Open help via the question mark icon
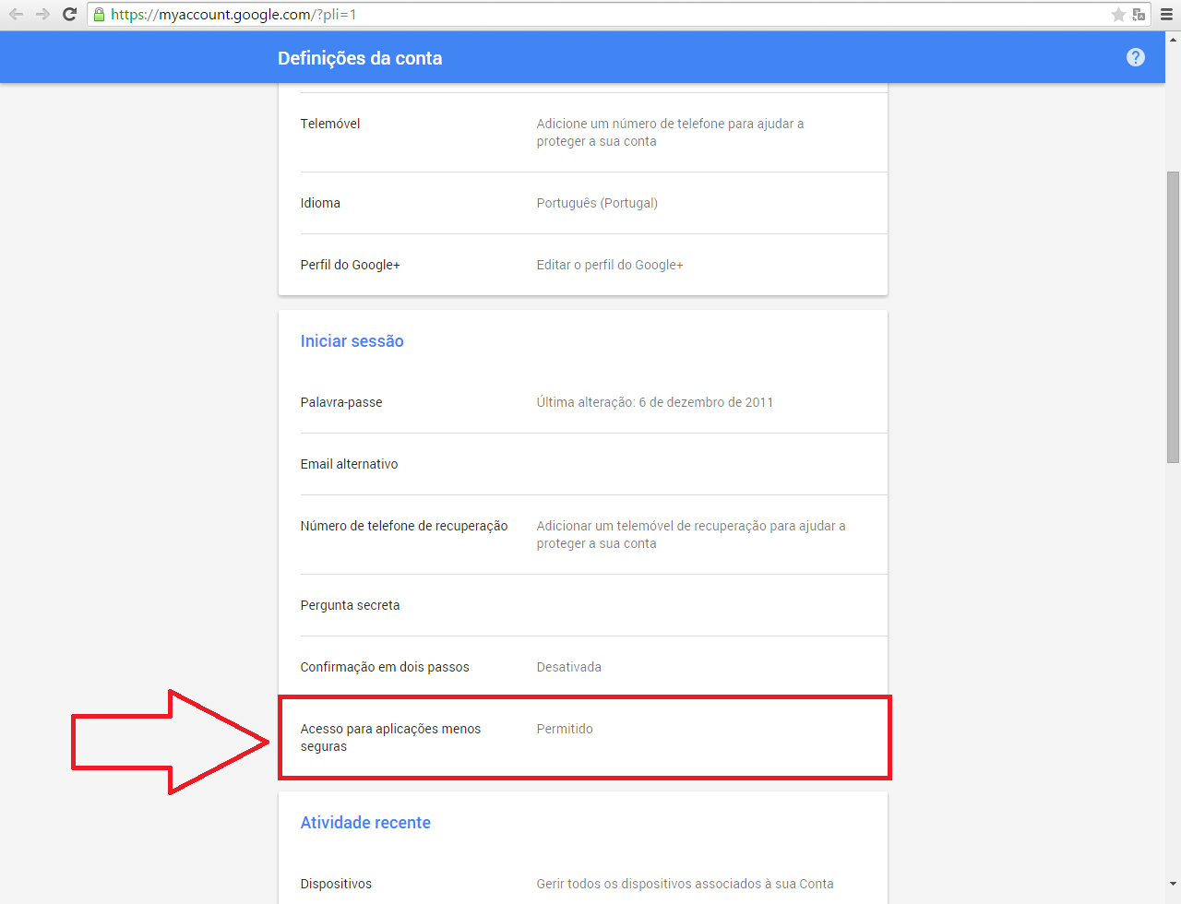The width and height of the screenshot is (1181, 904). coord(1136,57)
